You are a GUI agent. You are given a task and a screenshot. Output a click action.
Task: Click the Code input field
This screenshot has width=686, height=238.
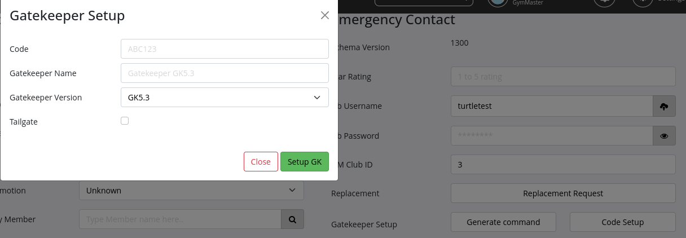point(225,49)
